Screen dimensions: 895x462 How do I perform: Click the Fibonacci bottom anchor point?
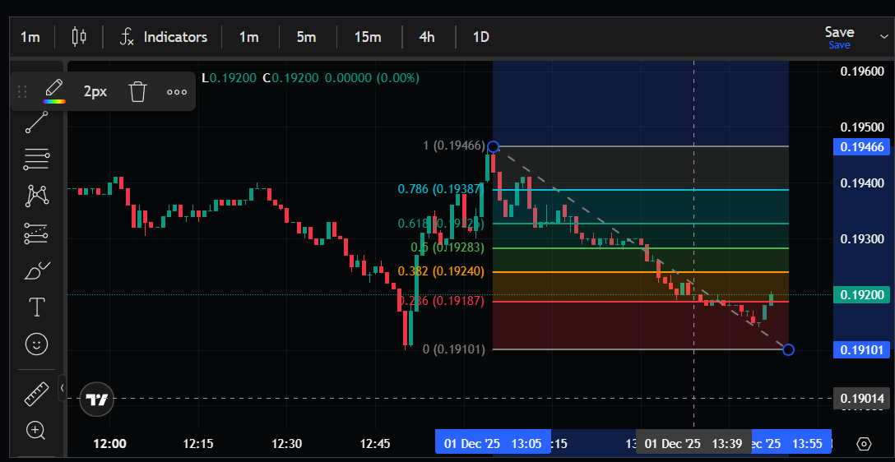[788, 349]
